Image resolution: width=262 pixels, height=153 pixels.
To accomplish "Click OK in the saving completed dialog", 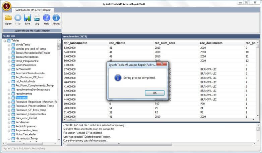I will [154, 93].
